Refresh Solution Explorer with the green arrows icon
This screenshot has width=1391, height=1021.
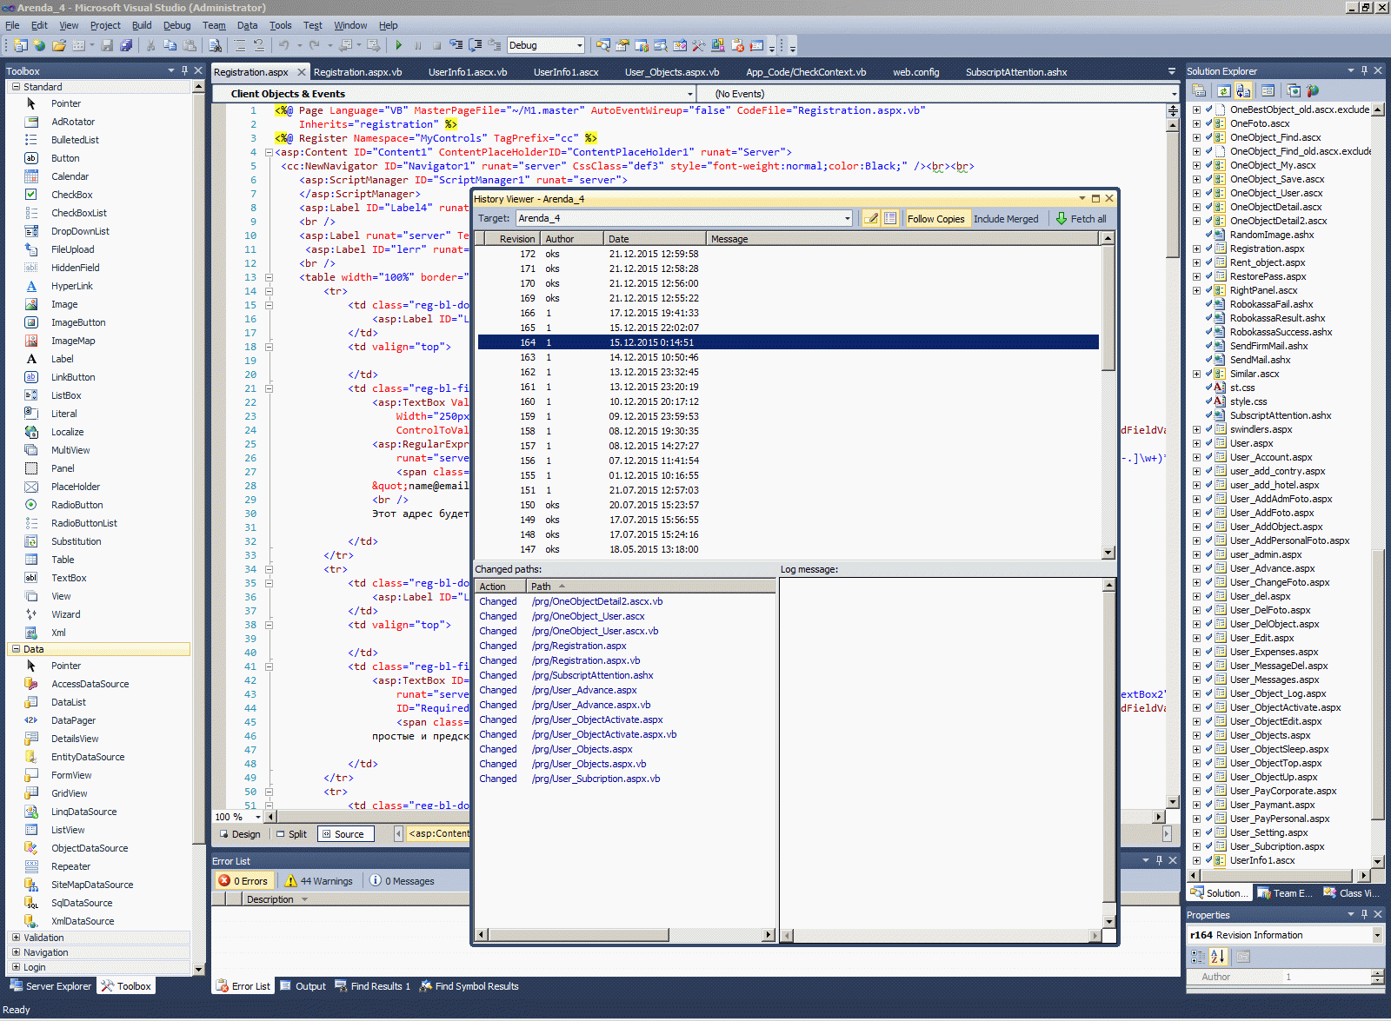coord(1223,90)
